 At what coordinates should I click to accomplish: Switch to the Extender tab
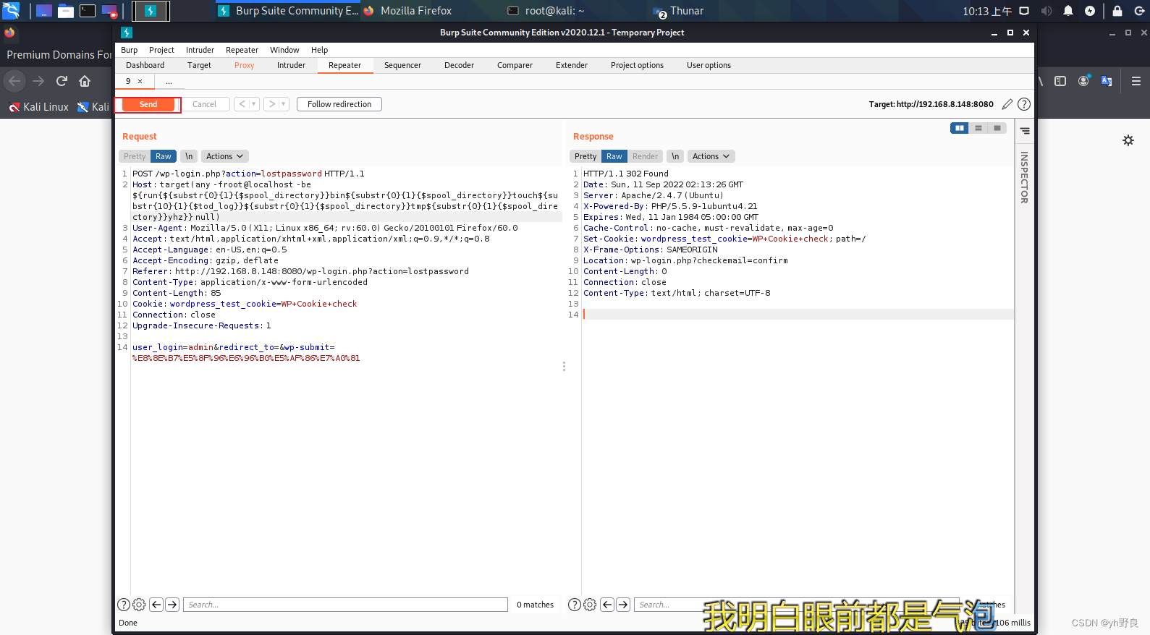572,65
